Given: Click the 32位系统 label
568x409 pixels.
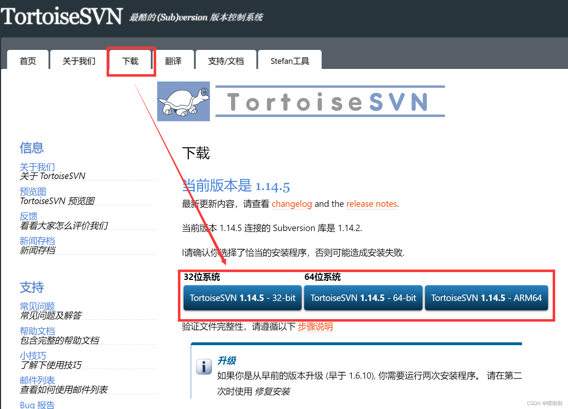Looking at the screenshot, I should click(202, 277).
